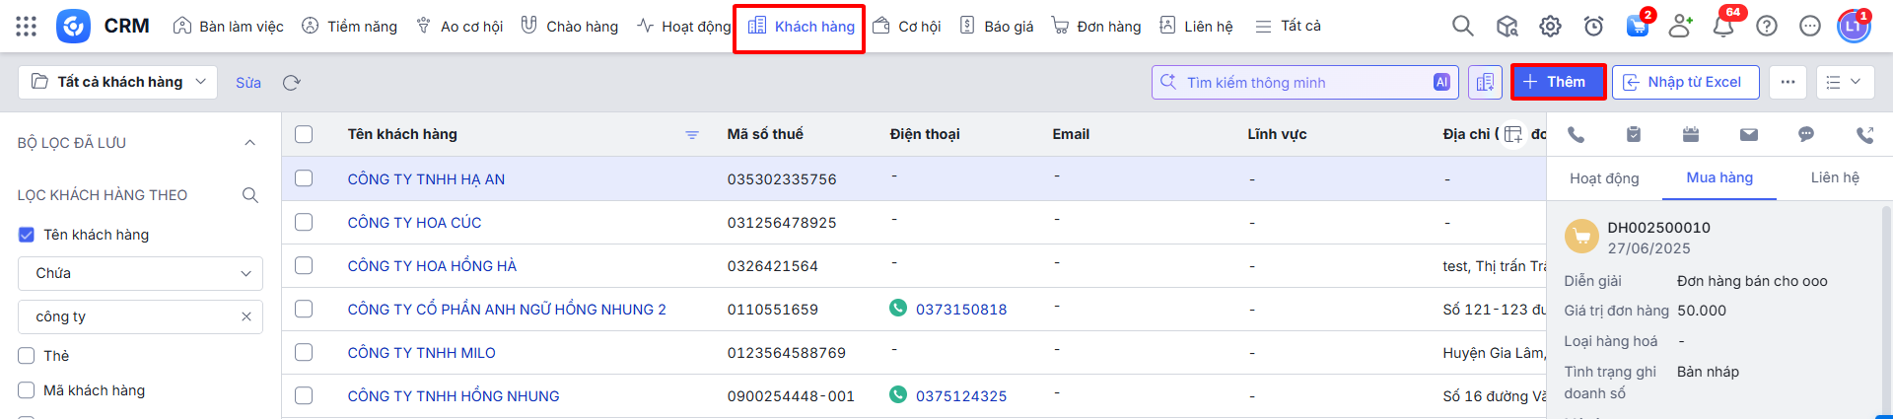This screenshot has width=1893, height=419.
Task: Click the search magnifier in top bar
Action: pyautogui.click(x=1462, y=27)
